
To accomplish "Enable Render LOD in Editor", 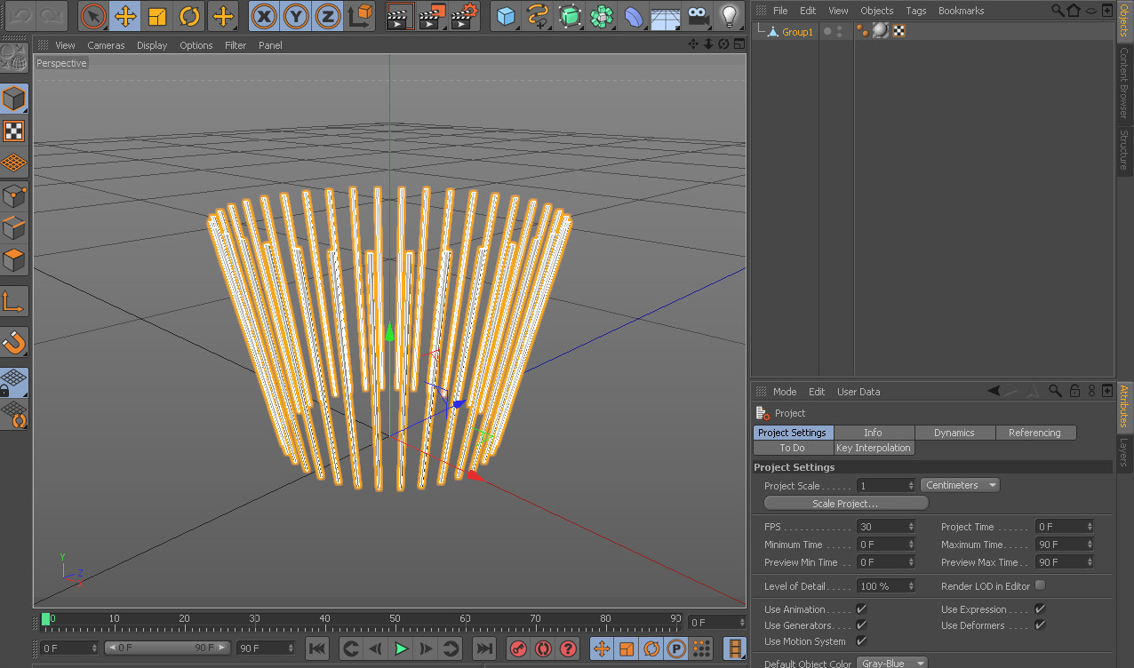I will (1040, 586).
